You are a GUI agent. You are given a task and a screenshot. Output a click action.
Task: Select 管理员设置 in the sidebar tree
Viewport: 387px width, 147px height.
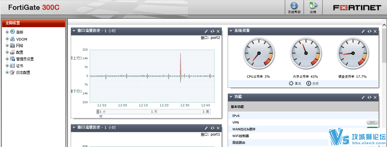click(x=25, y=59)
